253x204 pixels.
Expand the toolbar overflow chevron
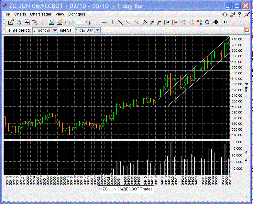click(x=225, y=22)
